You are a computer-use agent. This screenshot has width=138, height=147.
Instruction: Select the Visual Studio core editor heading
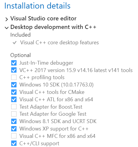click(43, 18)
